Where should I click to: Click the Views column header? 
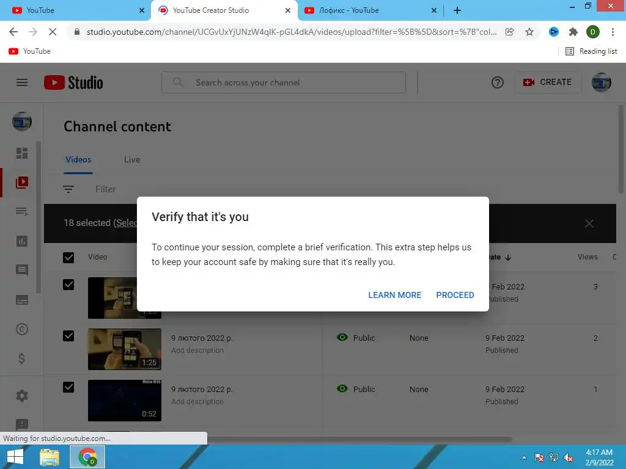(587, 257)
